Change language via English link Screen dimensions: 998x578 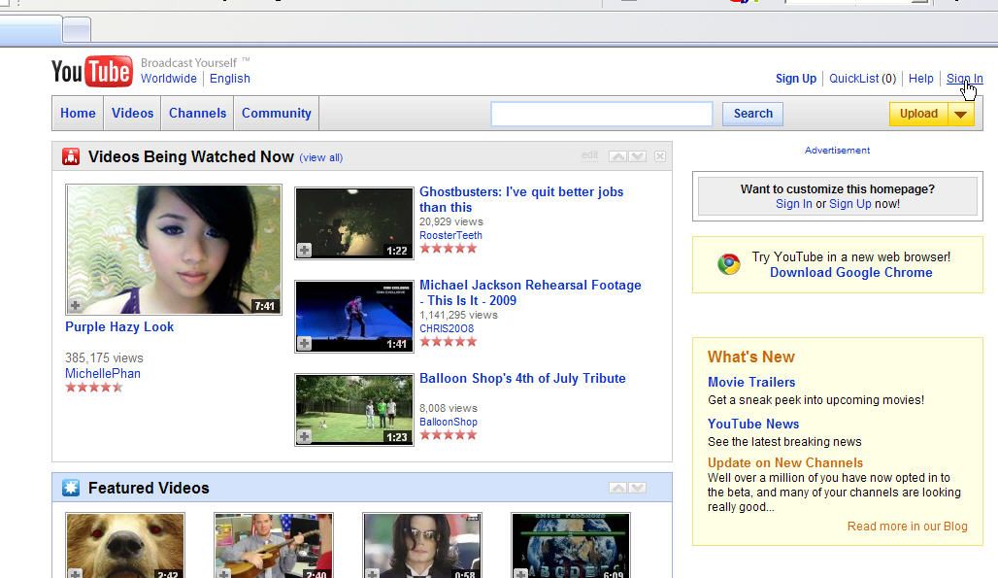[230, 79]
